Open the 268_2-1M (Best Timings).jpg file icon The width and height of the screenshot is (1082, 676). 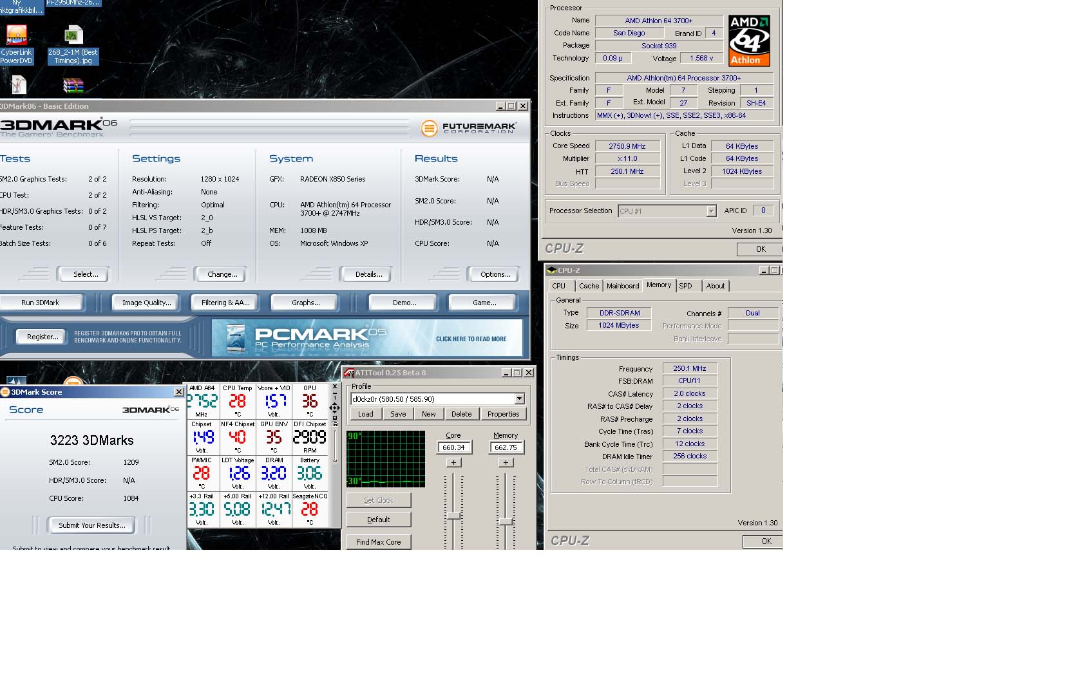click(73, 44)
